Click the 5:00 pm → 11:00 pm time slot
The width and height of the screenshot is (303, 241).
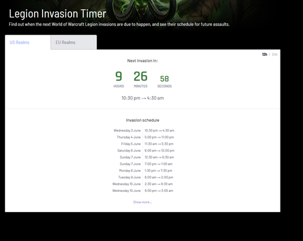159,137
